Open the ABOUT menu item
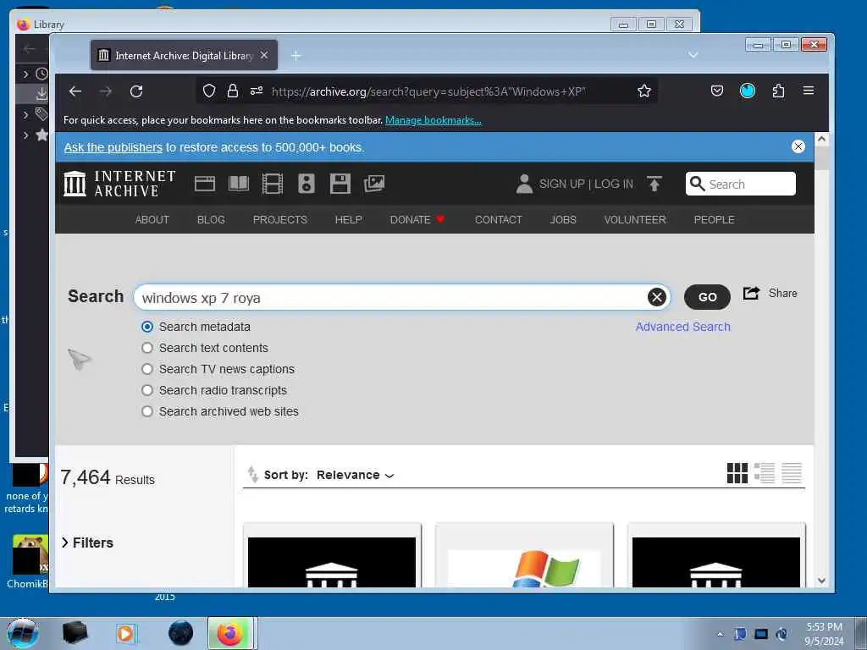The image size is (867, 650). [x=152, y=219]
